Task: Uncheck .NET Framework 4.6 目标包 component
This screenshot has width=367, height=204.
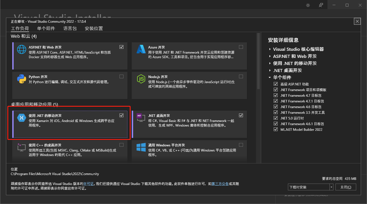Action: pos(275,107)
